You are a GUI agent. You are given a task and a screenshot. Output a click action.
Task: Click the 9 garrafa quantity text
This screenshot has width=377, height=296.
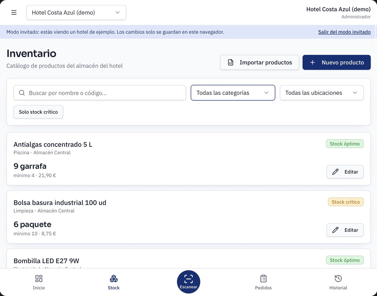click(x=30, y=166)
